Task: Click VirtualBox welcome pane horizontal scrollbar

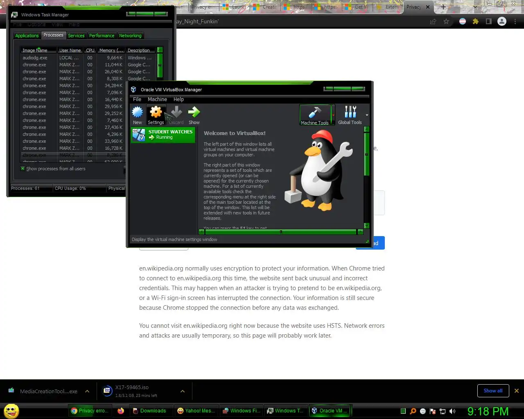Action: (281, 232)
